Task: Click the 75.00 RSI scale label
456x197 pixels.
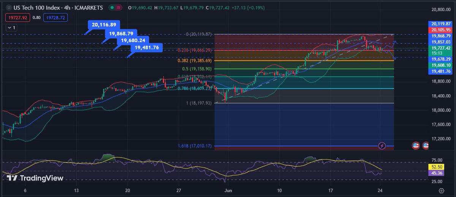Action: click(437, 160)
